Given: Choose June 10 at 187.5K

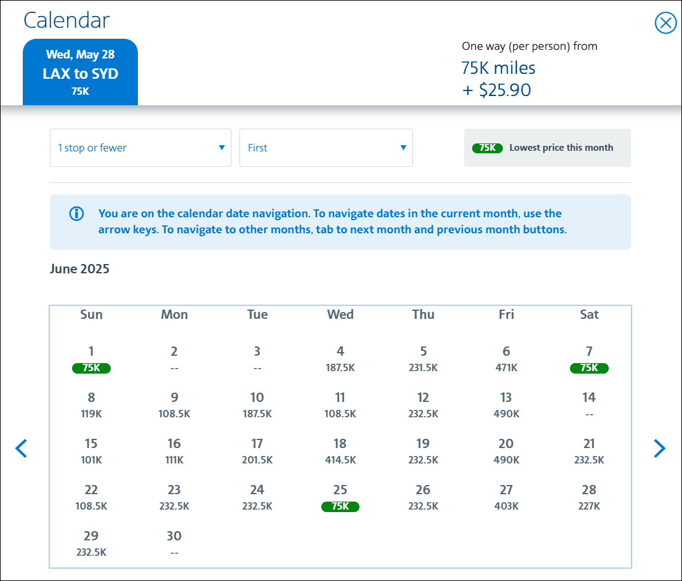Looking at the screenshot, I should 257,406.
